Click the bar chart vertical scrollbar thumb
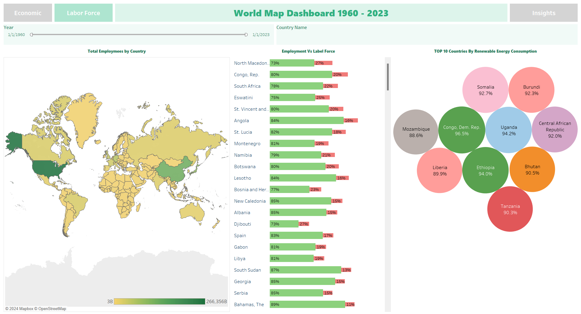Viewport: 581px width, 314px height. [388, 77]
